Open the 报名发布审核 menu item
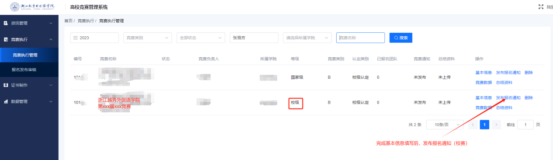Image resolution: width=553 pixels, height=160 pixels. (24, 70)
